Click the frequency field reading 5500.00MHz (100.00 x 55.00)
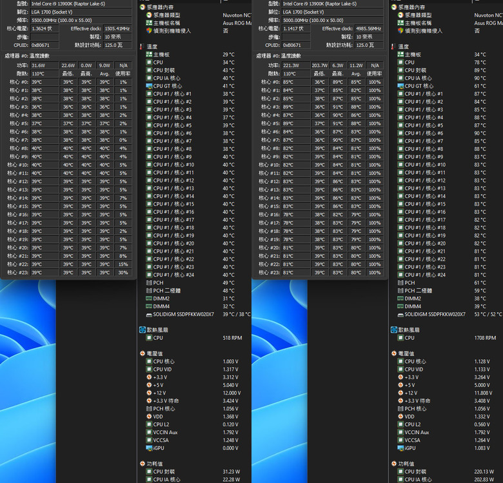Viewport: 503px width, 483px height. tap(81, 20)
